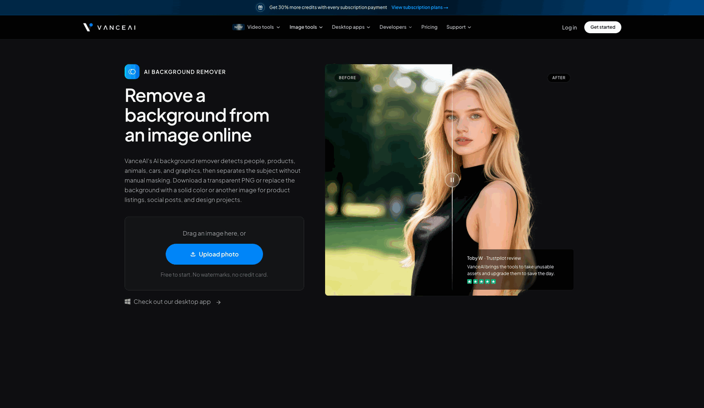Click the AFTER label on the image
This screenshot has height=408, width=704.
(x=559, y=78)
